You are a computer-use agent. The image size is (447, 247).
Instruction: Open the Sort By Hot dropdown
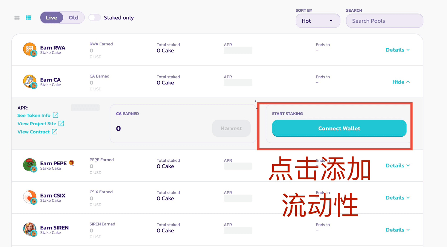pos(318,21)
